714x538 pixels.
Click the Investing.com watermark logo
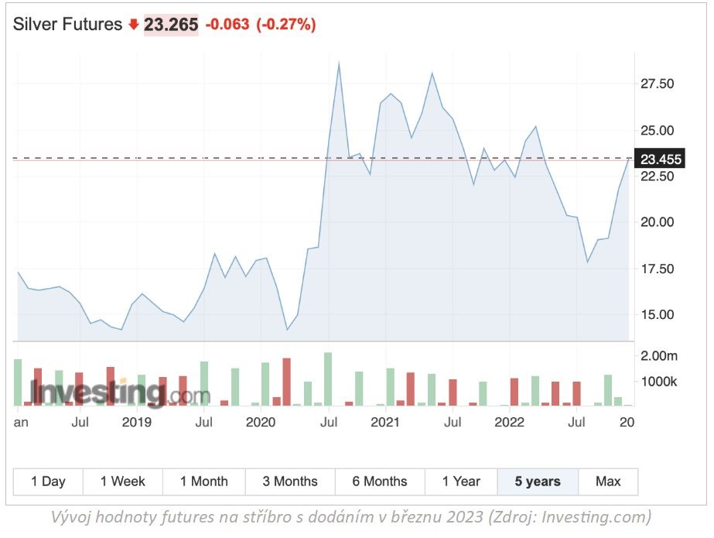coord(109,393)
